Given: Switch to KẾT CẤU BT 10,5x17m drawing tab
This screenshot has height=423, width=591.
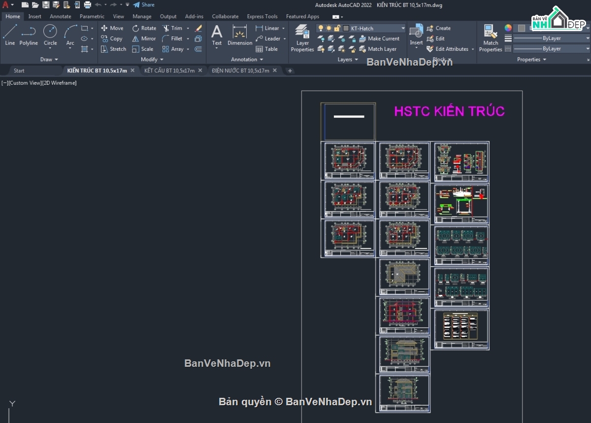Looking at the screenshot, I should (x=169, y=70).
